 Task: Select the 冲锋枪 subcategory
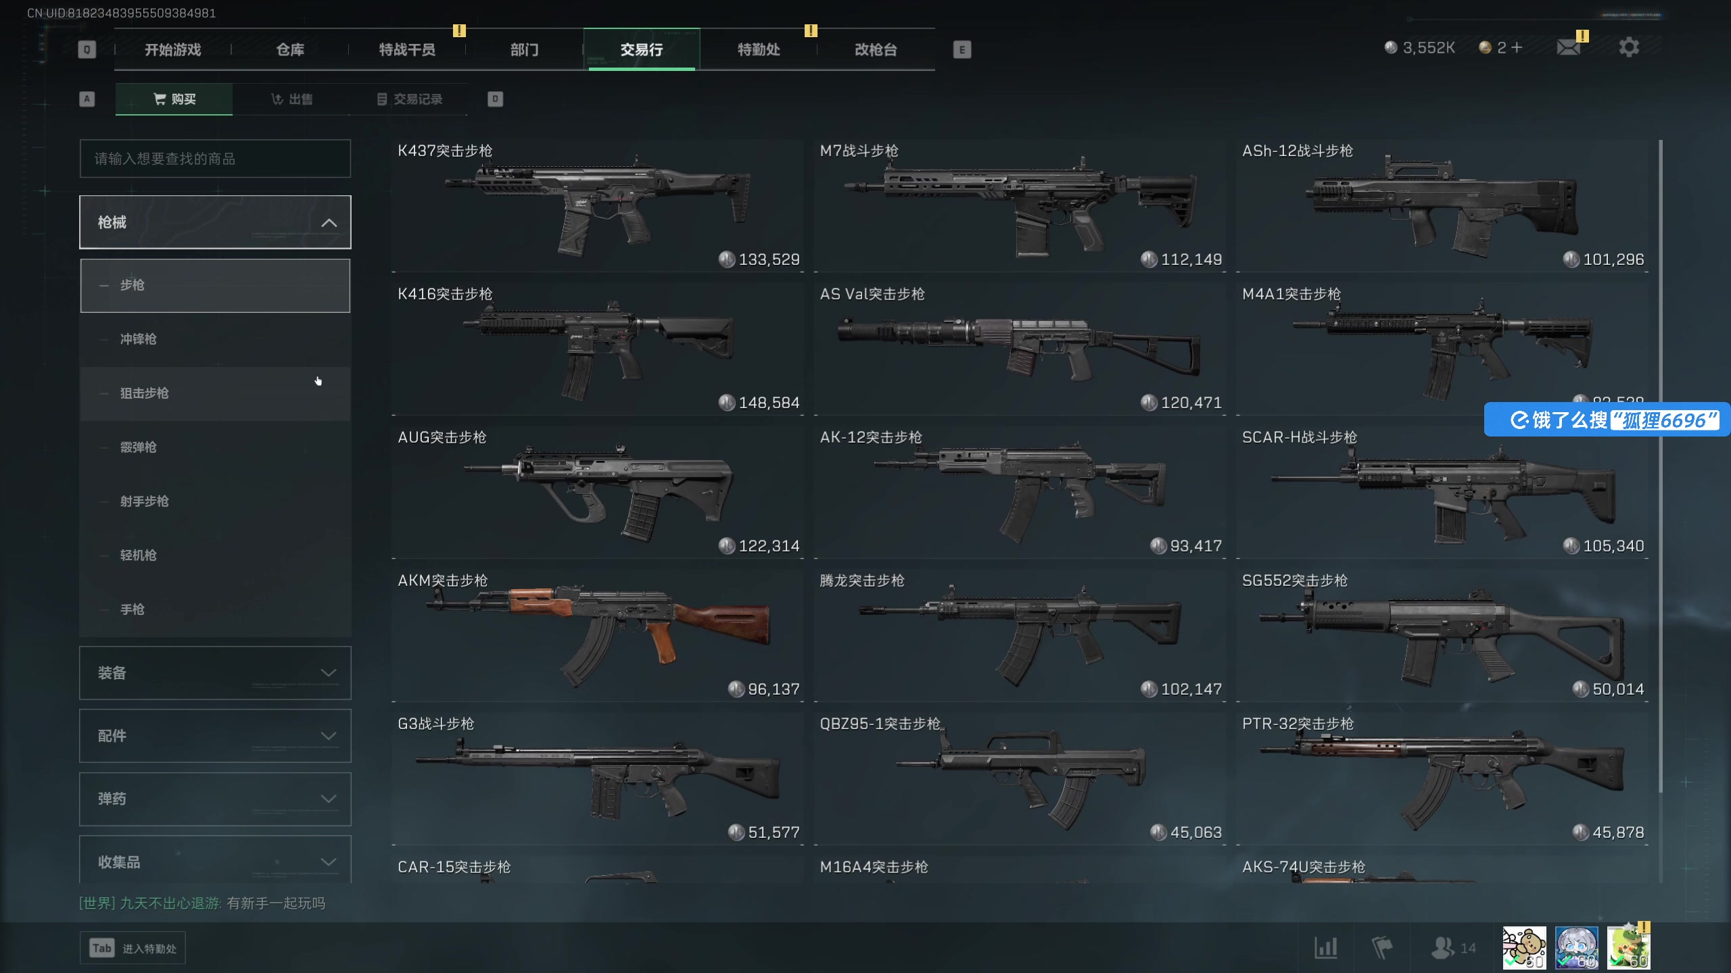[x=215, y=339]
